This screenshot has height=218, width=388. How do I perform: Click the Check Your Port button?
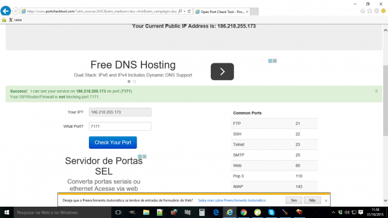pos(113,142)
